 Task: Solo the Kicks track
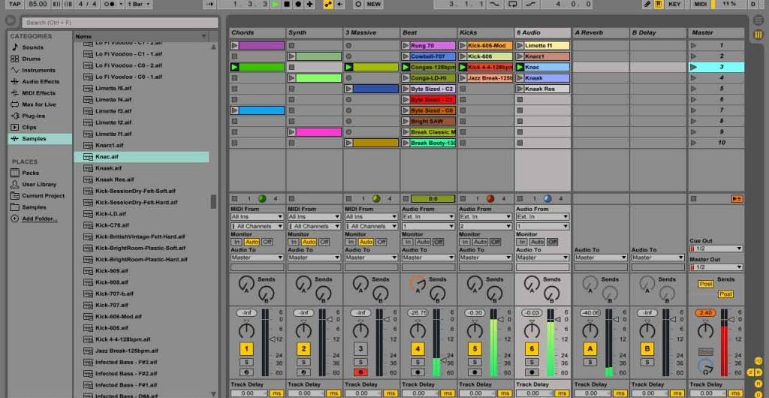click(475, 362)
